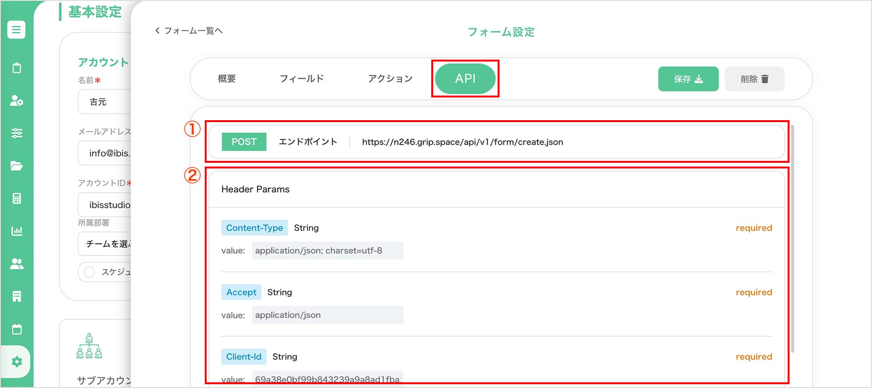Open the users group icon in the sidebar

pyautogui.click(x=17, y=264)
